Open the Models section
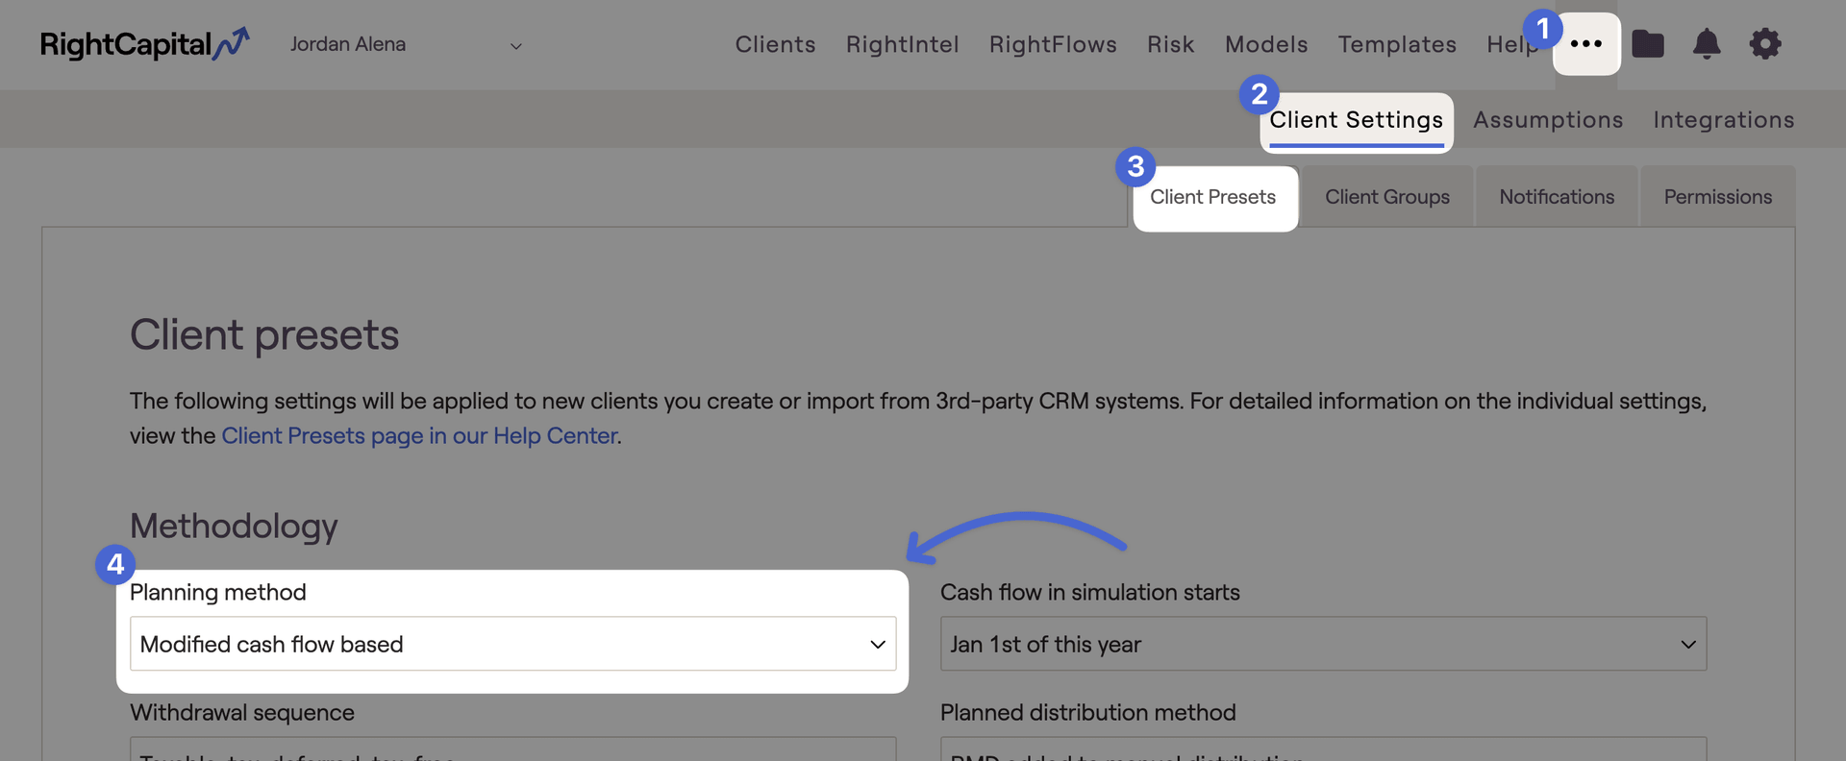This screenshot has height=761, width=1846. (1266, 44)
